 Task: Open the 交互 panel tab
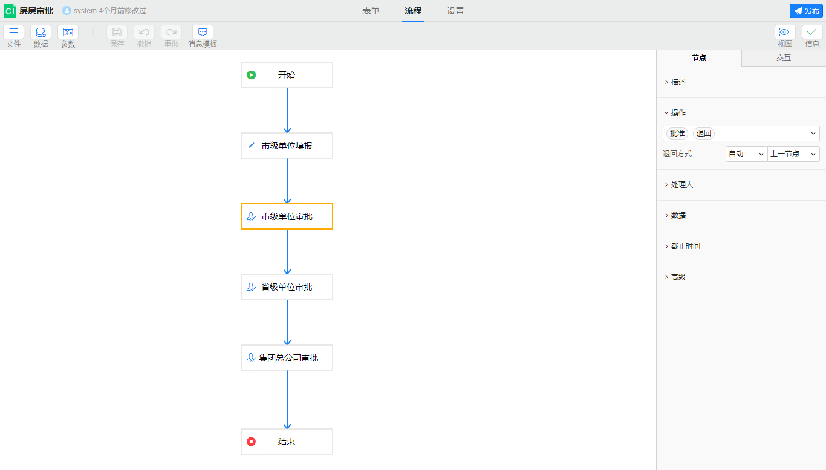(x=784, y=58)
